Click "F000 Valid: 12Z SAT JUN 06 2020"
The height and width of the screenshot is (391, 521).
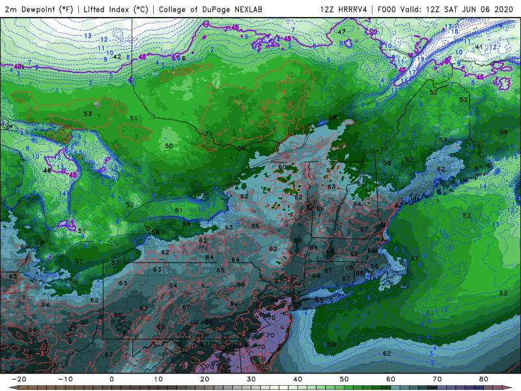point(445,9)
